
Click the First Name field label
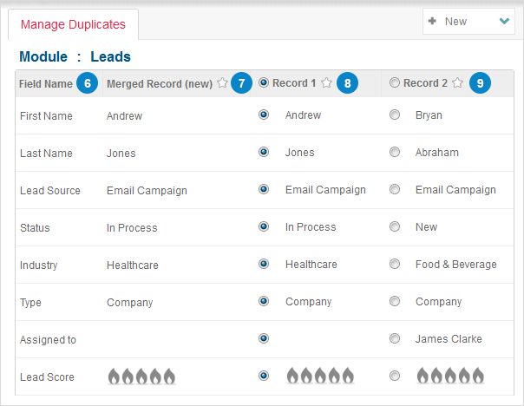(46, 116)
